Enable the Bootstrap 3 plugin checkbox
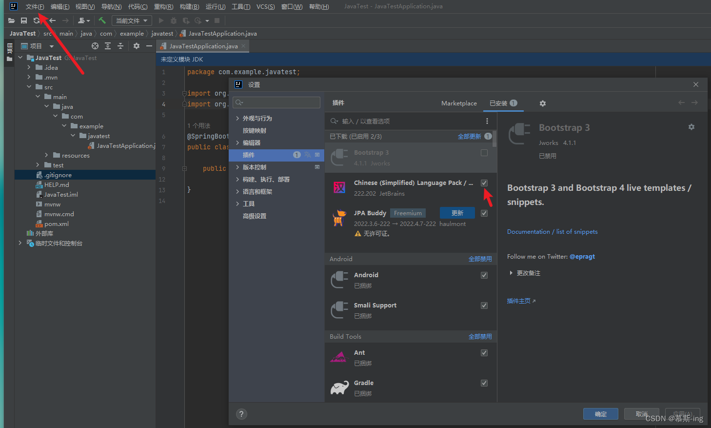Screen dimensions: 711x428 pyautogui.click(x=484, y=153)
